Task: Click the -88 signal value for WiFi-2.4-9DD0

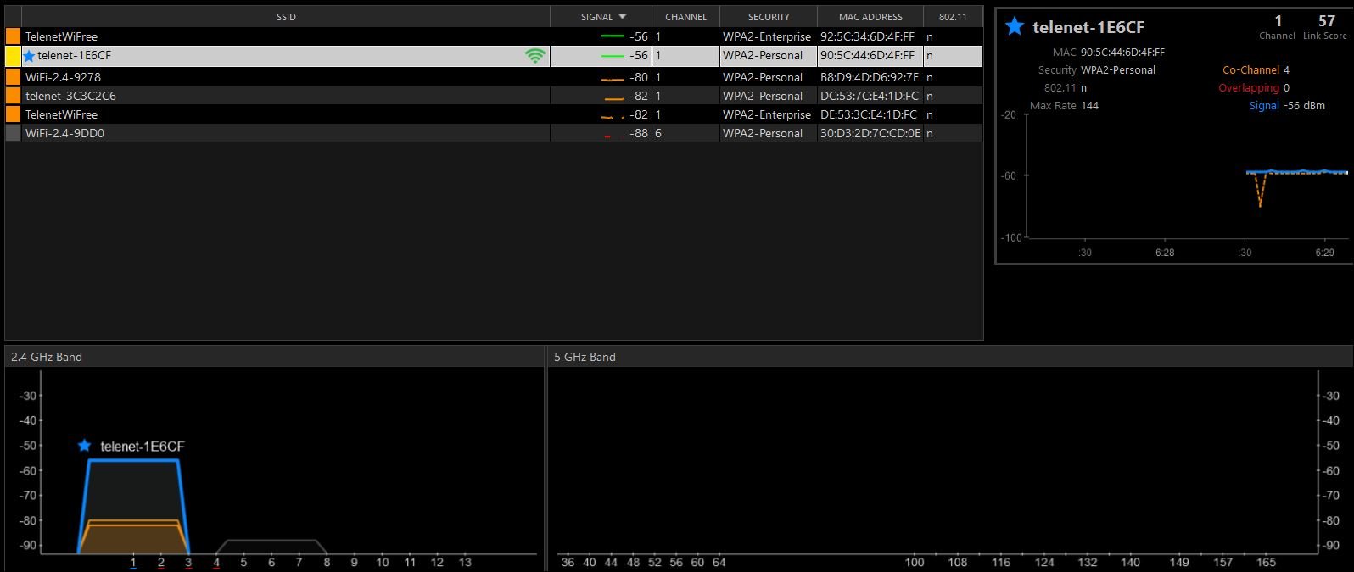Action: (x=639, y=133)
